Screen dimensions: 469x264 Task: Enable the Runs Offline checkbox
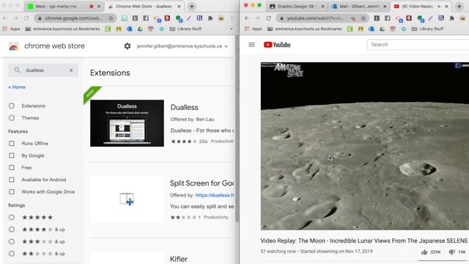12,144
